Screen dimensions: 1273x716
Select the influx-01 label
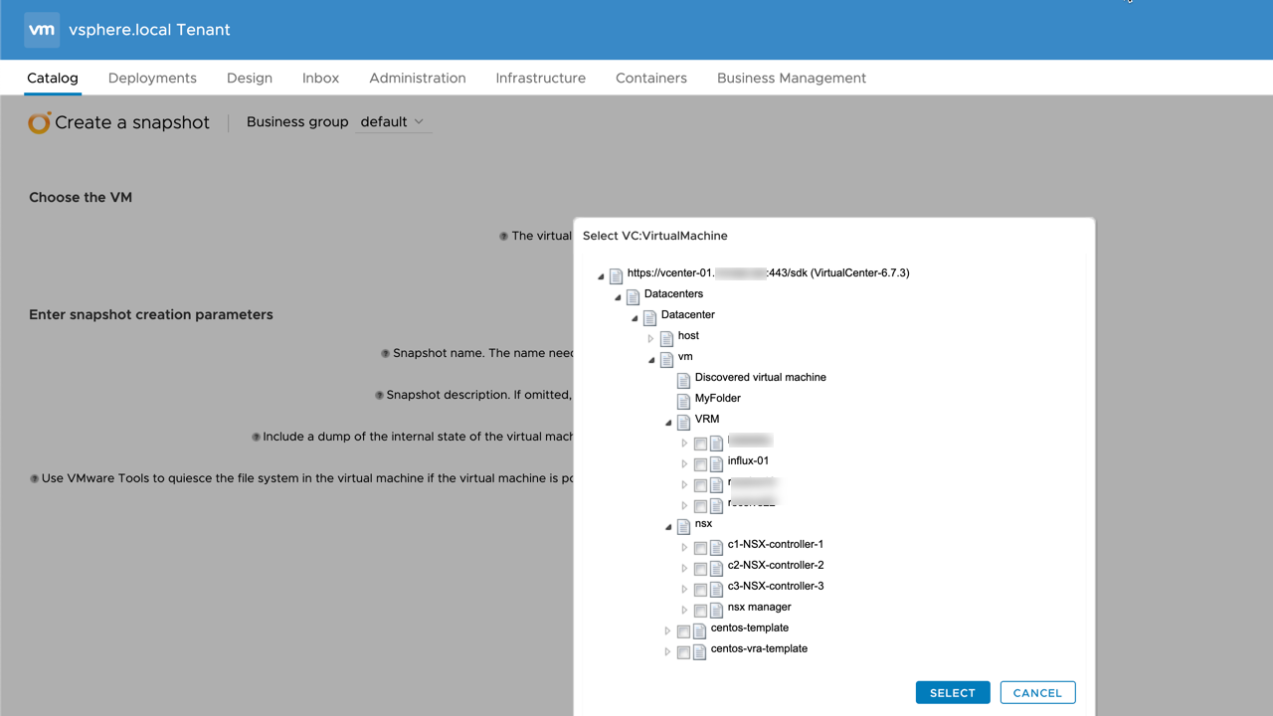[748, 460]
